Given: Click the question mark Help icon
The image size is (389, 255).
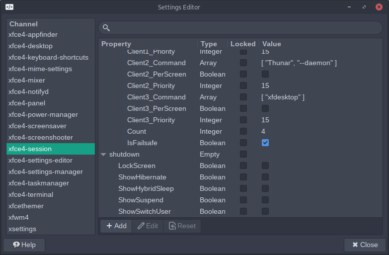Looking at the screenshot, I should point(16,245).
